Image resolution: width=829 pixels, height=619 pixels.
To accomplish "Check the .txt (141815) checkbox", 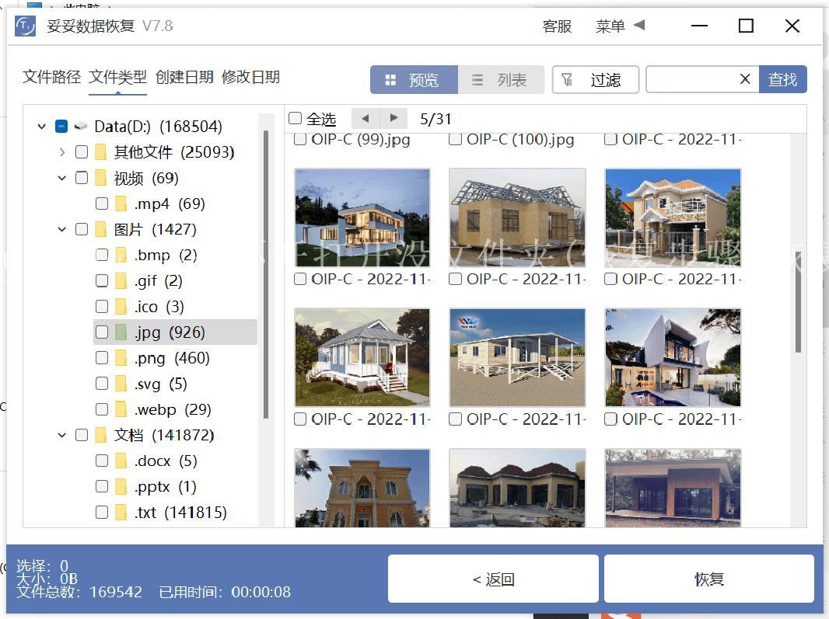I will click(102, 513).
